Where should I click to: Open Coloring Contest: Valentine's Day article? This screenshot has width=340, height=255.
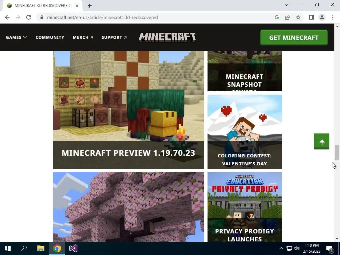tap(245, 131)
